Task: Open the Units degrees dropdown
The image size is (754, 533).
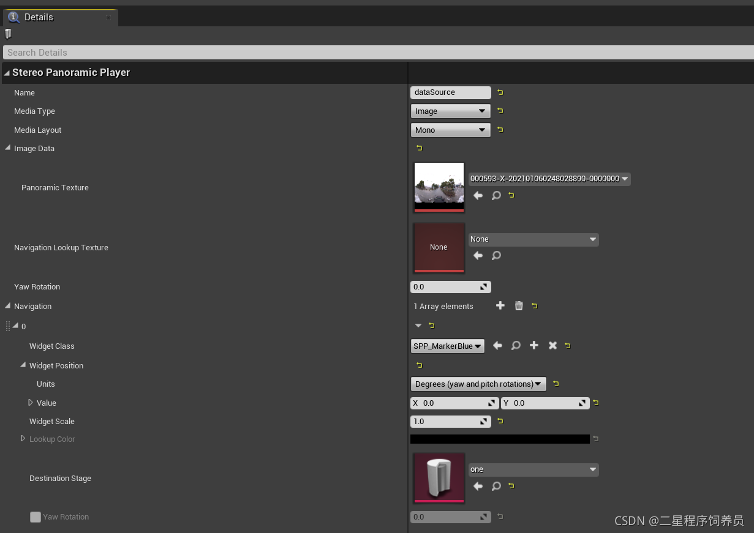Action: coord(478,384)
